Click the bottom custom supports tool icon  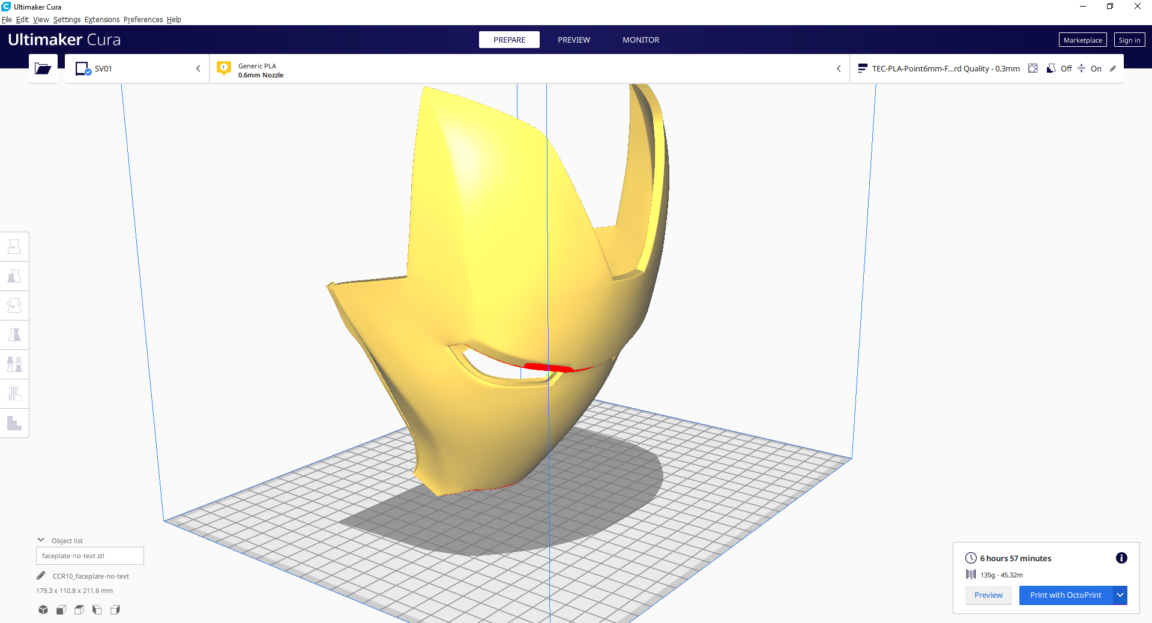(x=14, y=423)
